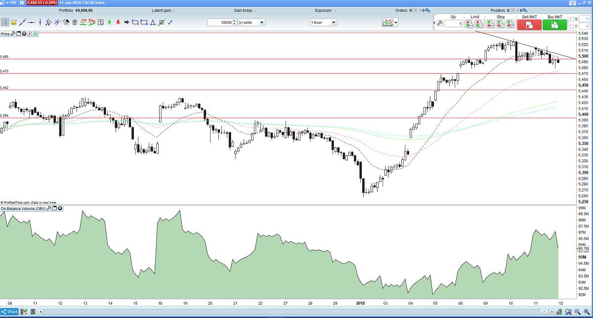Select the vertical line drawing tool

coord(40,22)
